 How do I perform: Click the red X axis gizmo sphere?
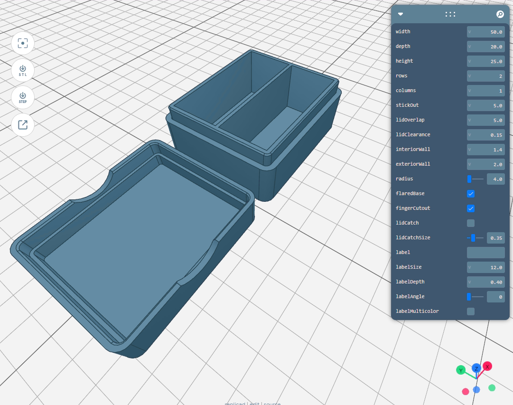[487, 366]
